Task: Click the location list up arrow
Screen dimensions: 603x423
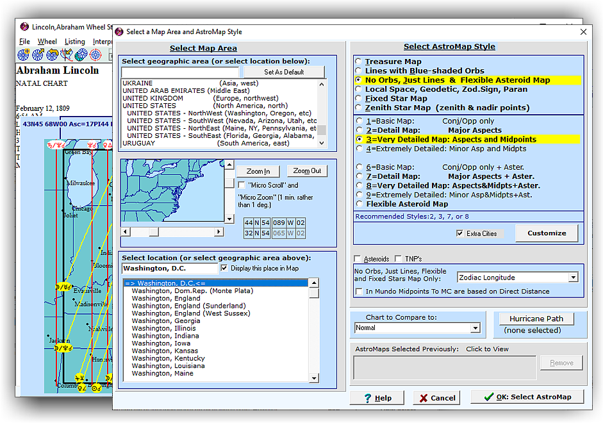Action: [314, 283]
